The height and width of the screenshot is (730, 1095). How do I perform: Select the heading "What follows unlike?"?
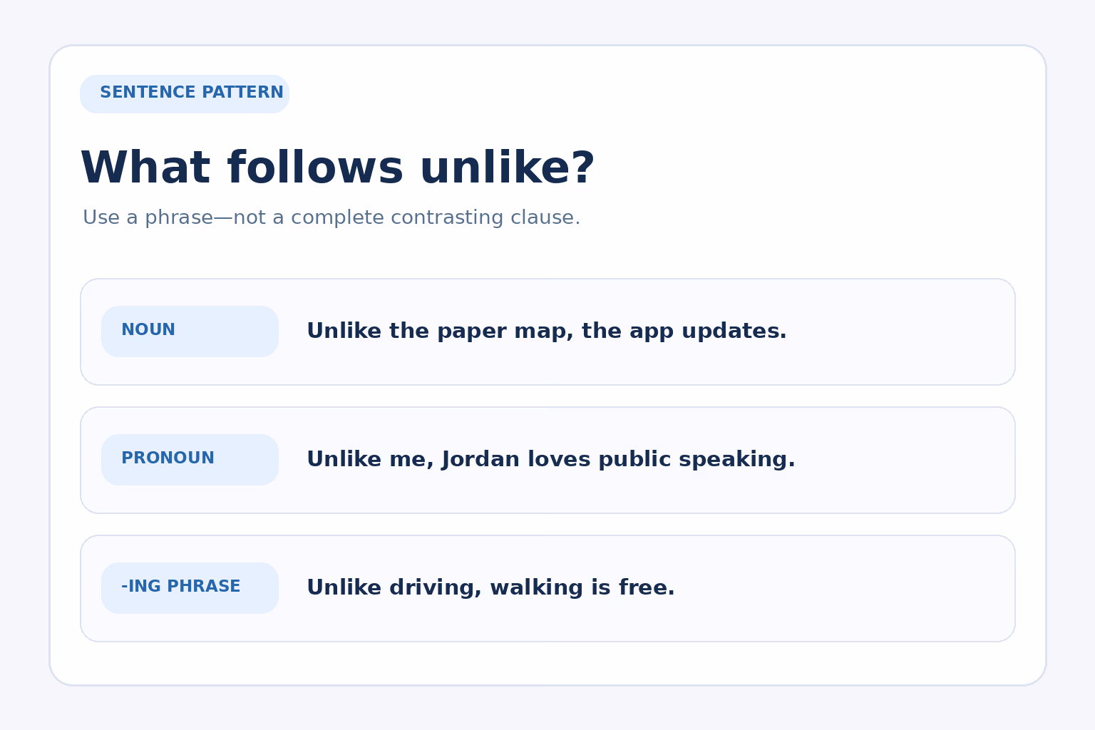(x=337, y=169)
